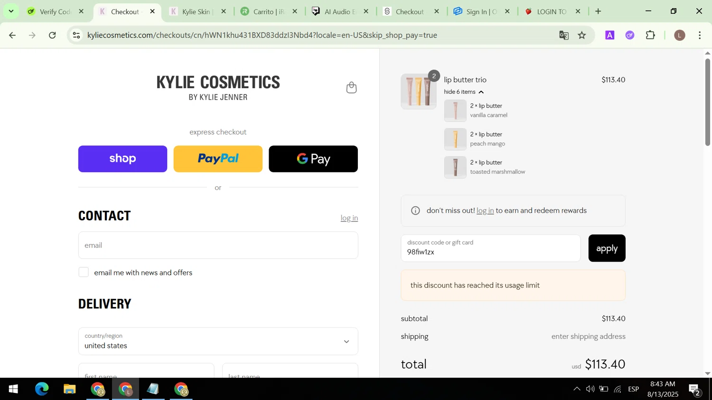The height and width of the screenshot is (400, 712).
Task: Go back to the previous page
Action: pyautogui.click(x=12, y=35)
